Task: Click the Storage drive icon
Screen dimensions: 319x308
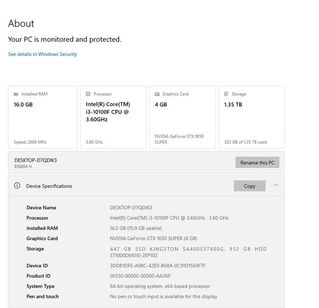Action: (x=226, y=94)
